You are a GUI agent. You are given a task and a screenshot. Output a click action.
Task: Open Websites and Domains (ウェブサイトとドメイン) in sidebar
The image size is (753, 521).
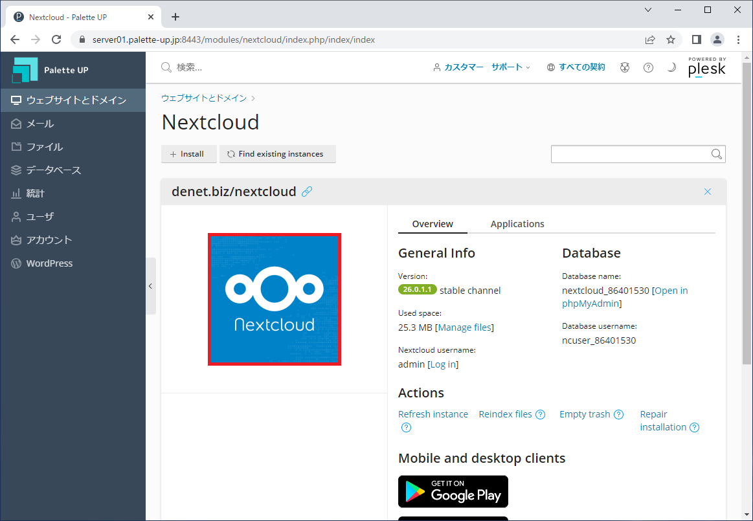[73, 100]
